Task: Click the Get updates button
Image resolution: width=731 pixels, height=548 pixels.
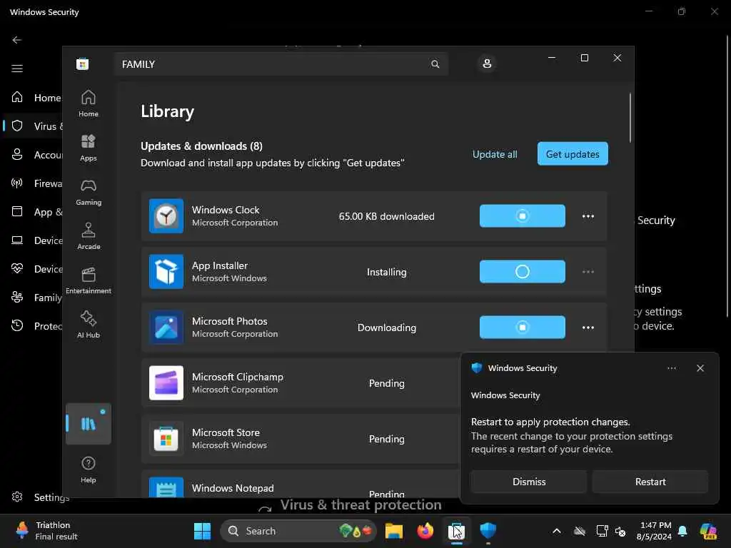Action: pyautogui.click(x=573, y=154)
